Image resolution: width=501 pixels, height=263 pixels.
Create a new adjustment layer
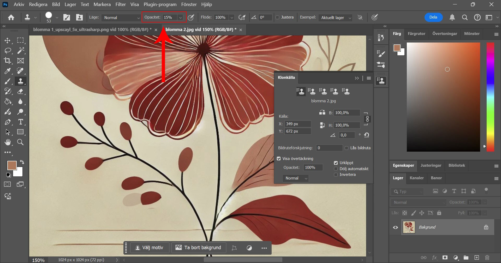(x=455, y=257)
